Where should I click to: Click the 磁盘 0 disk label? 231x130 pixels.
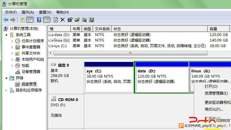(63, 65)
